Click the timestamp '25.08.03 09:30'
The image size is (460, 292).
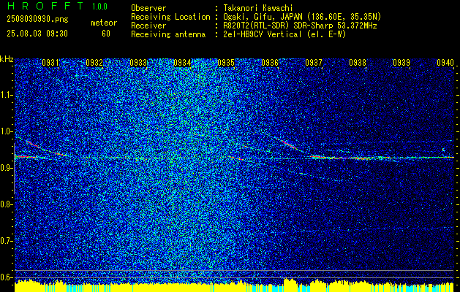click(x=37, y=34)
